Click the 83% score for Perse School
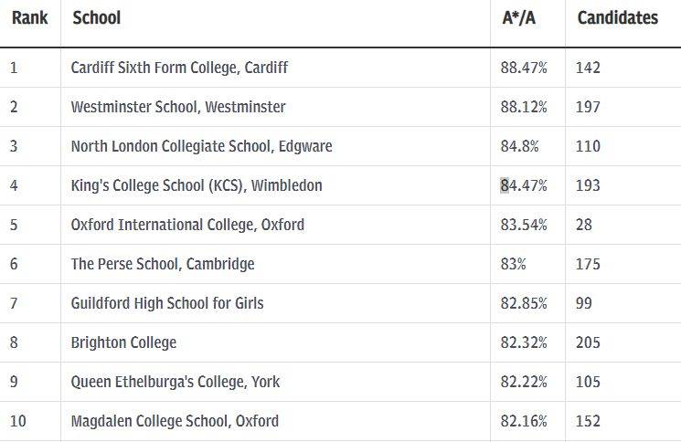 (514, 264)
